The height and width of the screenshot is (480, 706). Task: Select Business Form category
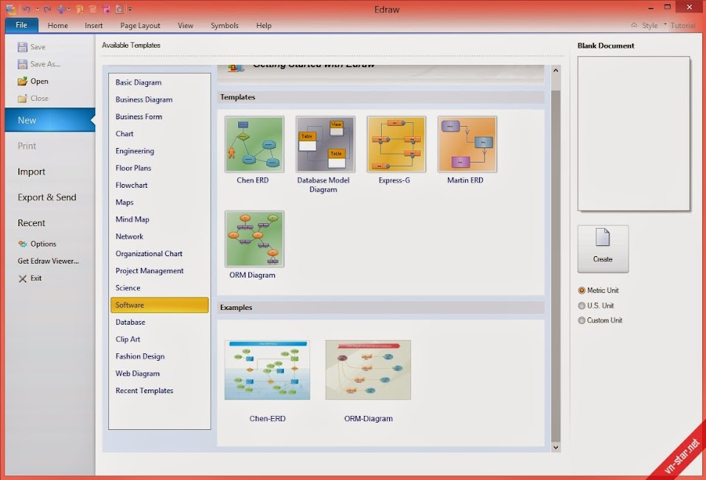[139, 116]
